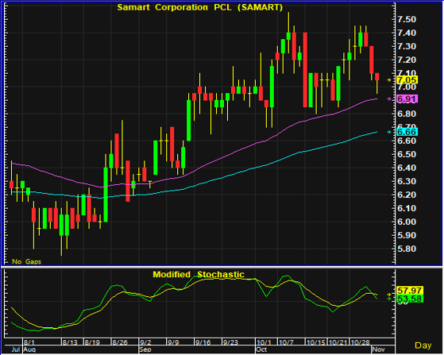Screen dimensions: 444x355
Task: Click the No Gaps label
Action: pyautogui.click(x=27, y=261)
